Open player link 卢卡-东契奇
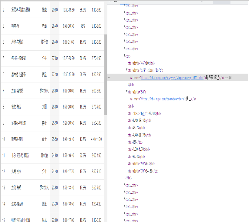 point(17,42)
